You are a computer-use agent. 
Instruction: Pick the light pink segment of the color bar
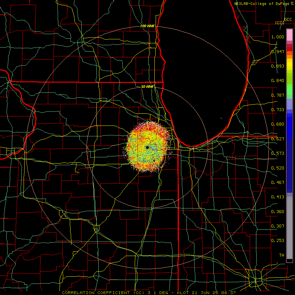click(289, 35)
